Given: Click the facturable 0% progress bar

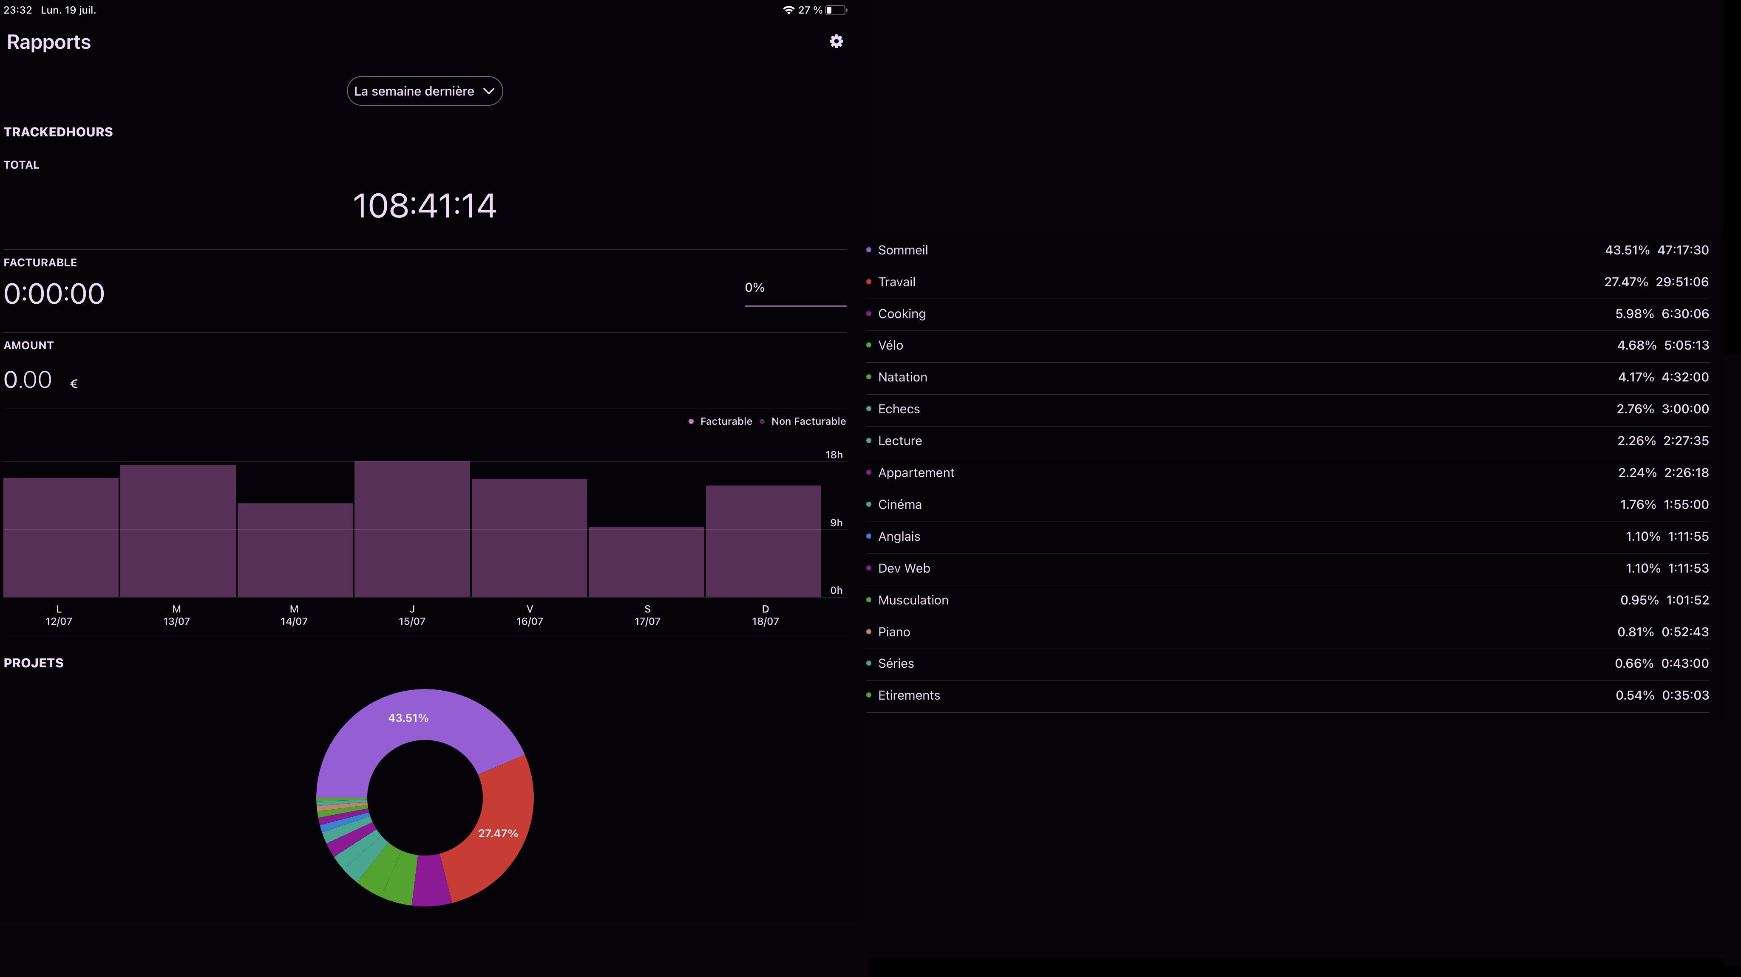Looking at the screenshot, I should (x=795, y=306).
